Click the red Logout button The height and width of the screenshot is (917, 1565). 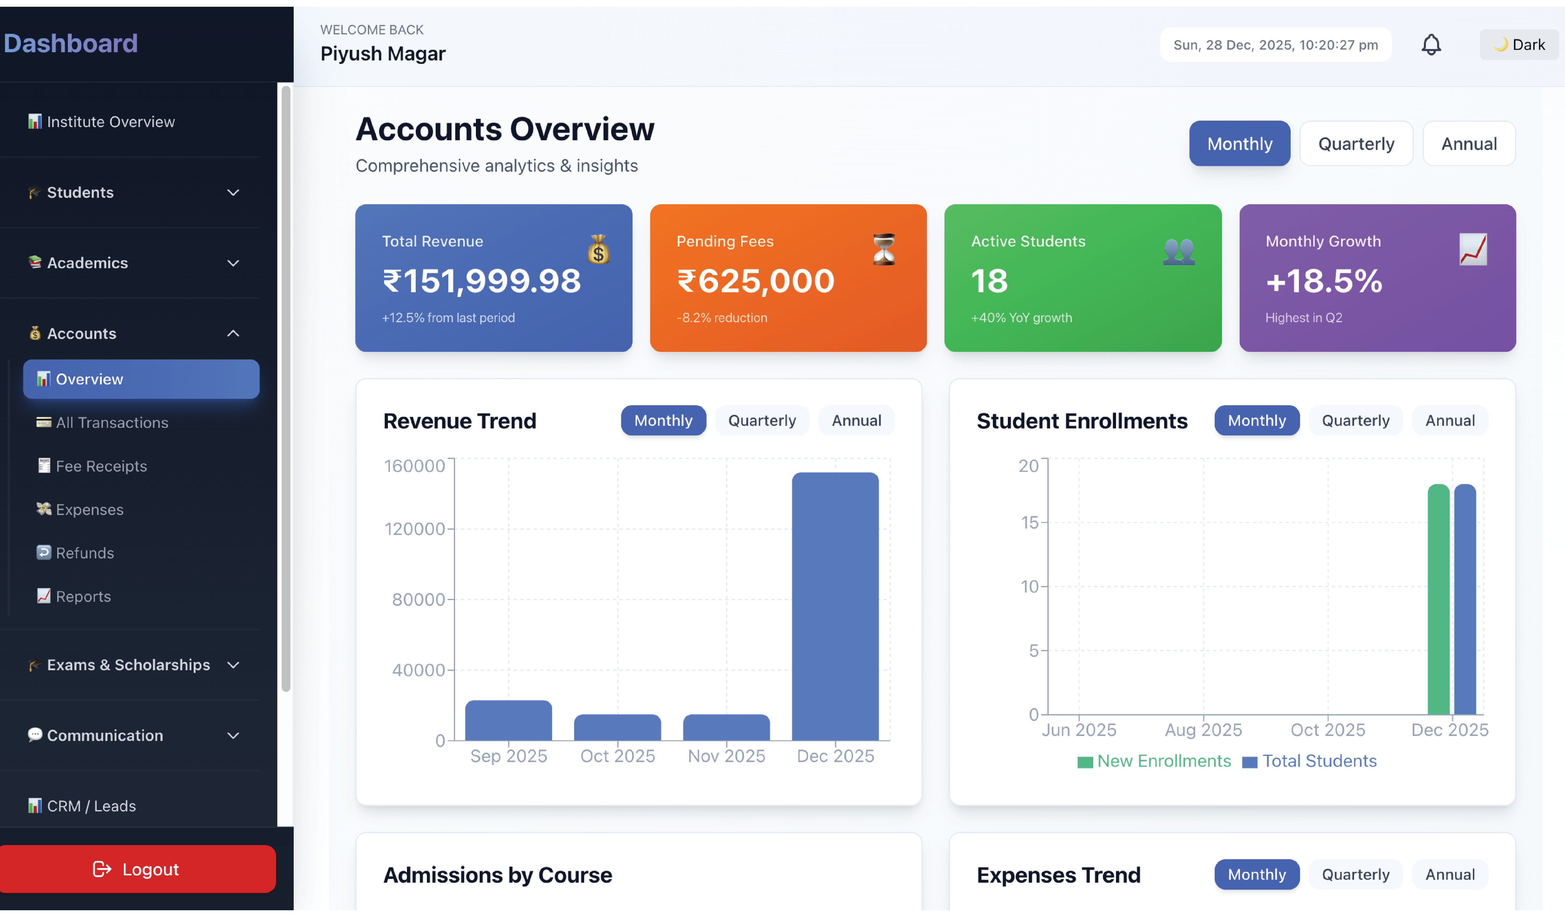[137, 869]
